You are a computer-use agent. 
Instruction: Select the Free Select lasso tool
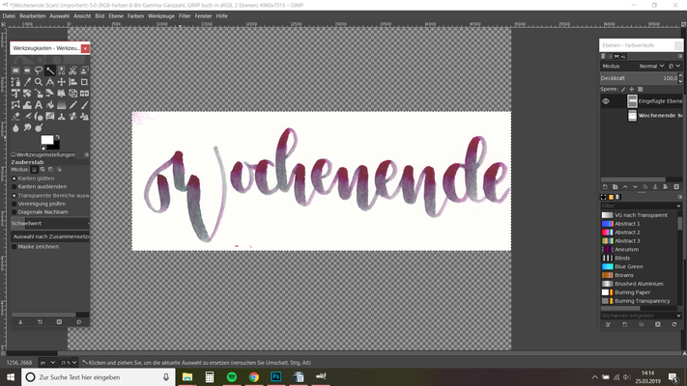pos(39,70)
